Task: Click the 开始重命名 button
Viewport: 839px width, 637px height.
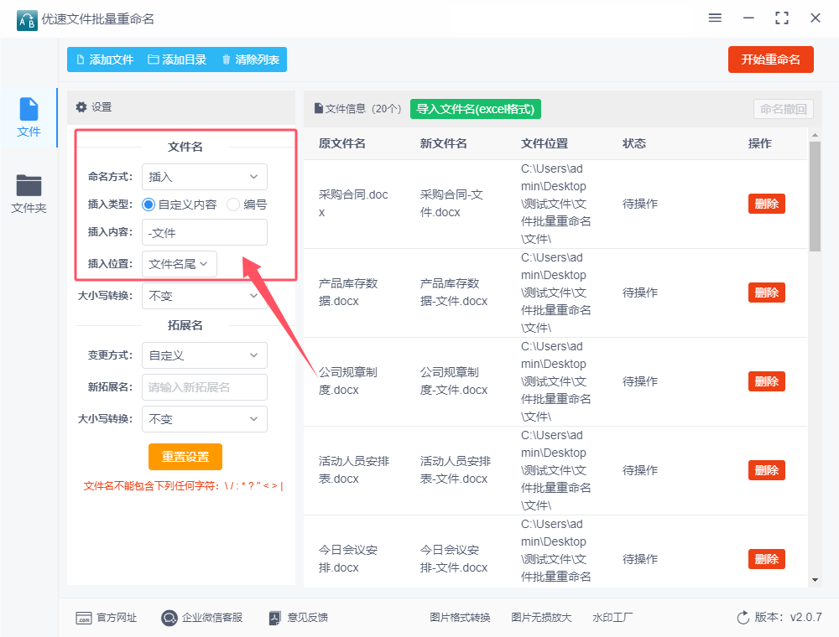Action: 770,60
